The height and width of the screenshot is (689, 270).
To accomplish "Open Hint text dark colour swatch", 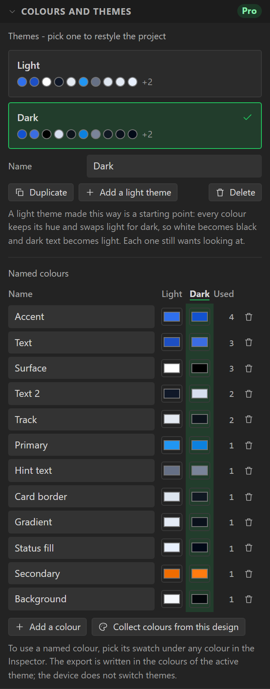I will pyautogui.click(x=200, y=471).
